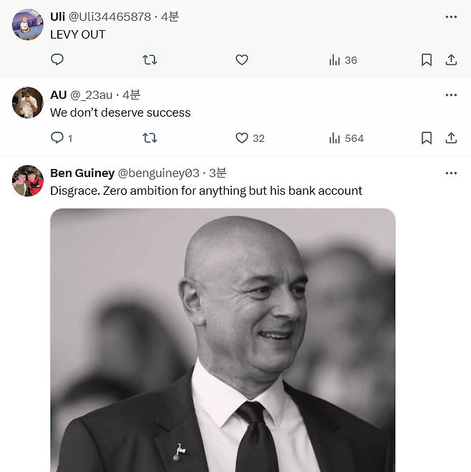Viewport: 471px width, 472px height.
Task: View analytics showing 564 views
Action: coord(346,138)
